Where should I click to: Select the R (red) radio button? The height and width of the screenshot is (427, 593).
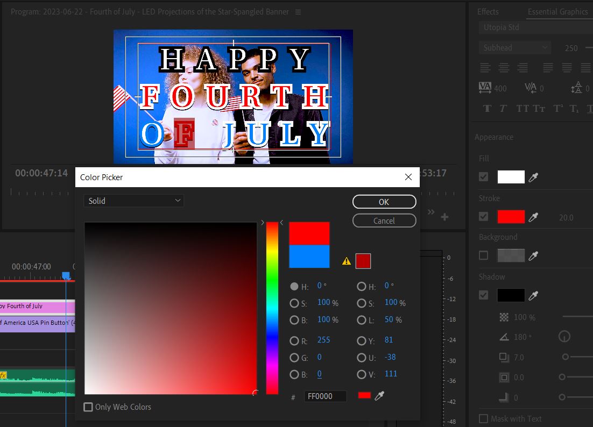click(294, 341)
